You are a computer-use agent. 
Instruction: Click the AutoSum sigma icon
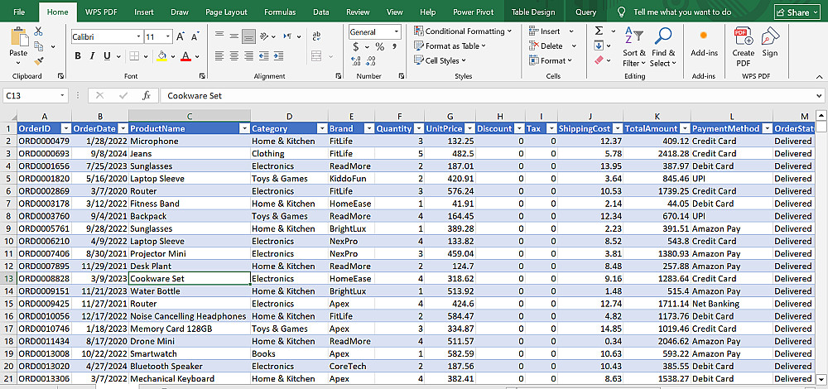click(599, 31)
